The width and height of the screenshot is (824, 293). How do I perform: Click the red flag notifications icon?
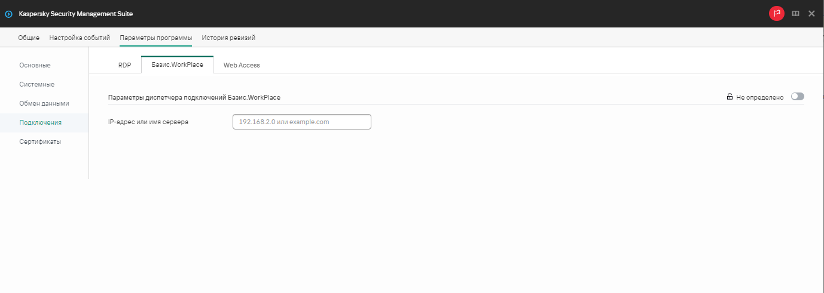[x=776, y=14]
